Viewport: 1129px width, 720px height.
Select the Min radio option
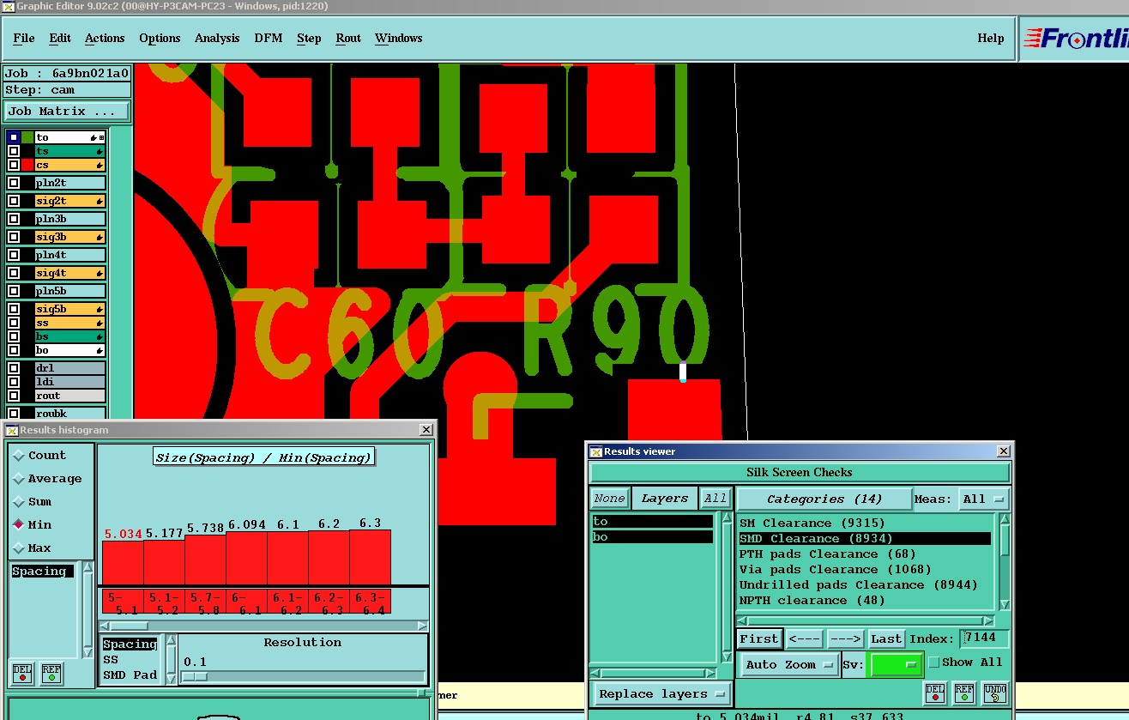[19, 525]
